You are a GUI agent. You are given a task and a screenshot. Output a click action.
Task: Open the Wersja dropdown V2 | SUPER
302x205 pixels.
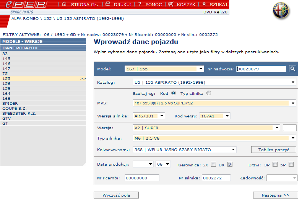coord(206,128)
